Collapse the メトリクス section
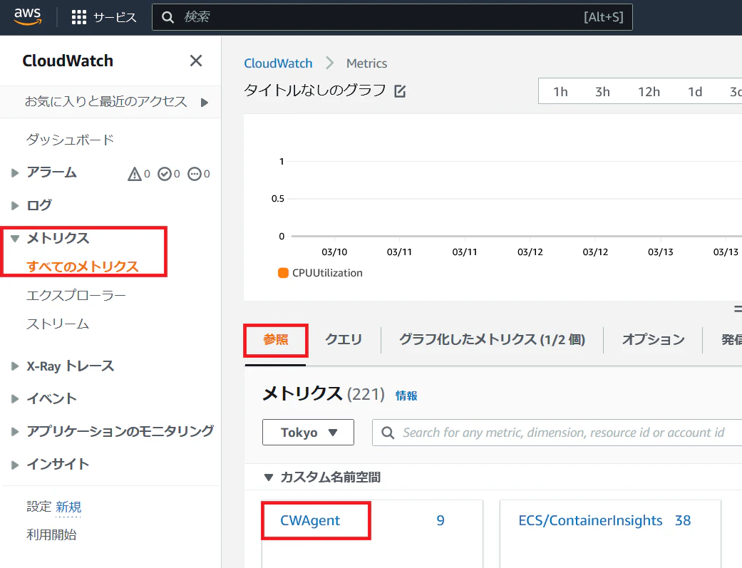 15,239
